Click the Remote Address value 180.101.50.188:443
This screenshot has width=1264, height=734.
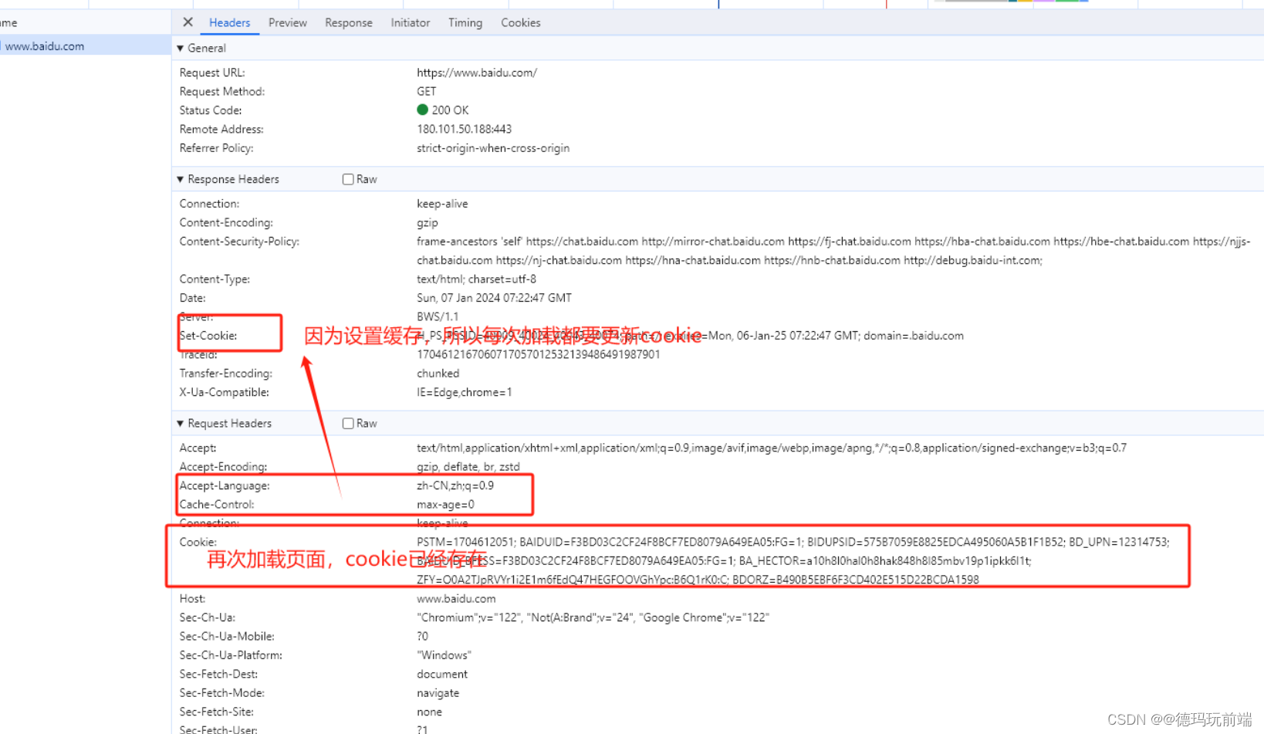coord(465,129)
